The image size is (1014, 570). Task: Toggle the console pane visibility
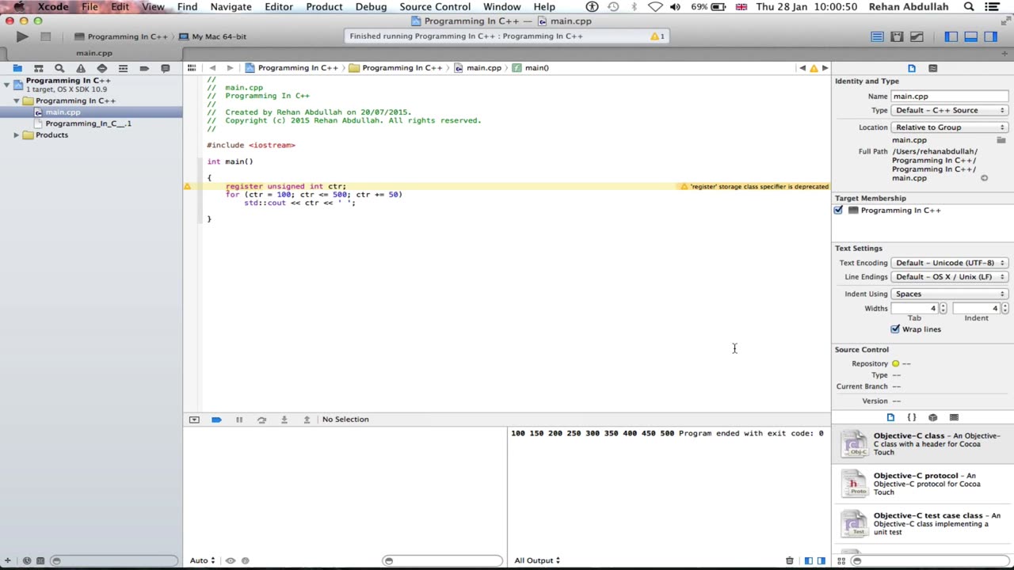pos(821,560)
